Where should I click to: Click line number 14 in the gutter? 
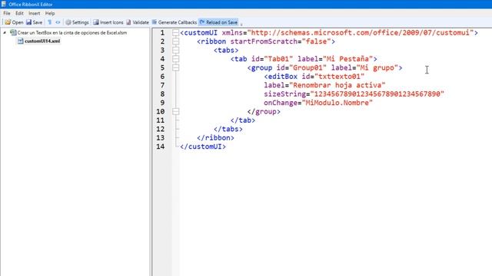coord(161,146)
